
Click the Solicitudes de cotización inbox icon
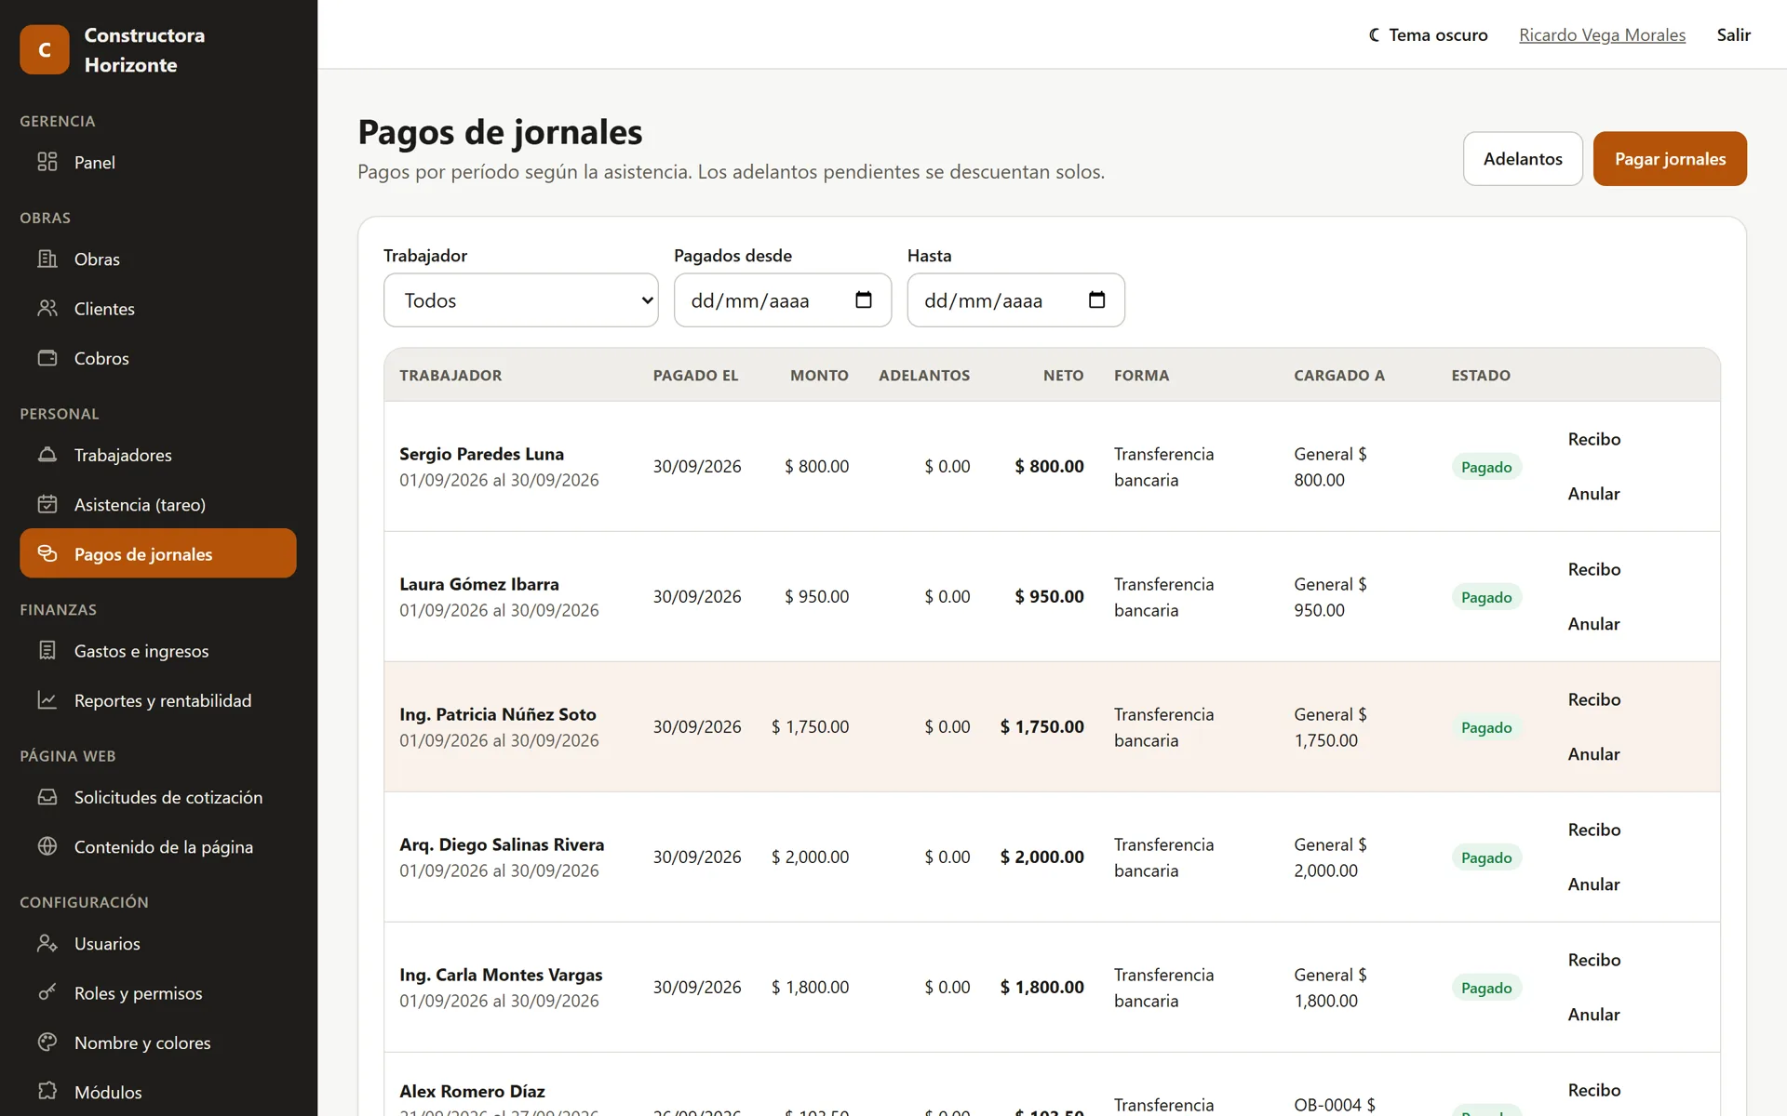pyautogui.click(x=47, y=797)
